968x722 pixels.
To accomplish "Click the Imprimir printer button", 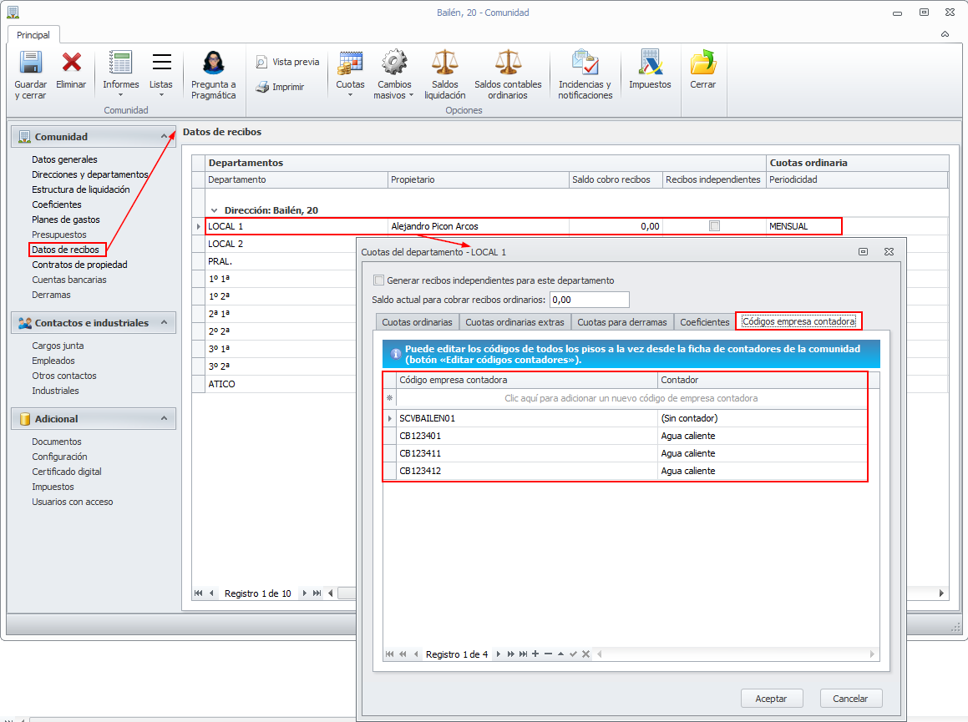I will [x=281, y=87].
